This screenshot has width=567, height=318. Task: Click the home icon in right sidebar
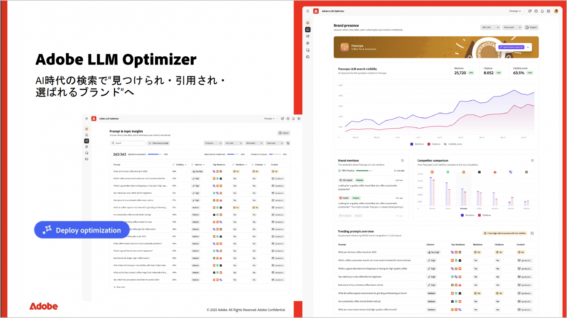click(x=308, y=30)
